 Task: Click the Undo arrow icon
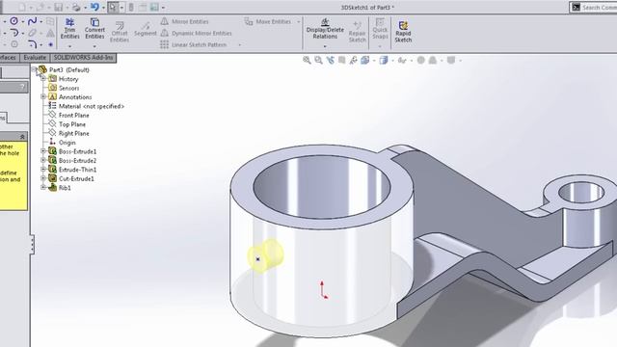(x=94, y=7)
